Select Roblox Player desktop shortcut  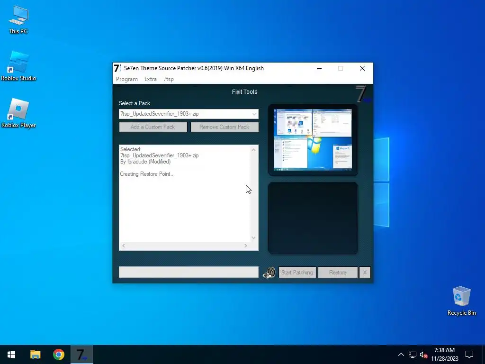pos(18,113)
